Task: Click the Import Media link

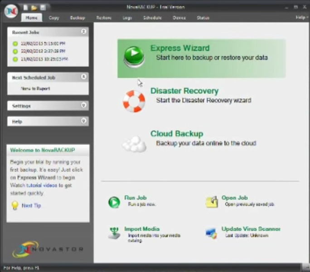Action: coord(142,229)
